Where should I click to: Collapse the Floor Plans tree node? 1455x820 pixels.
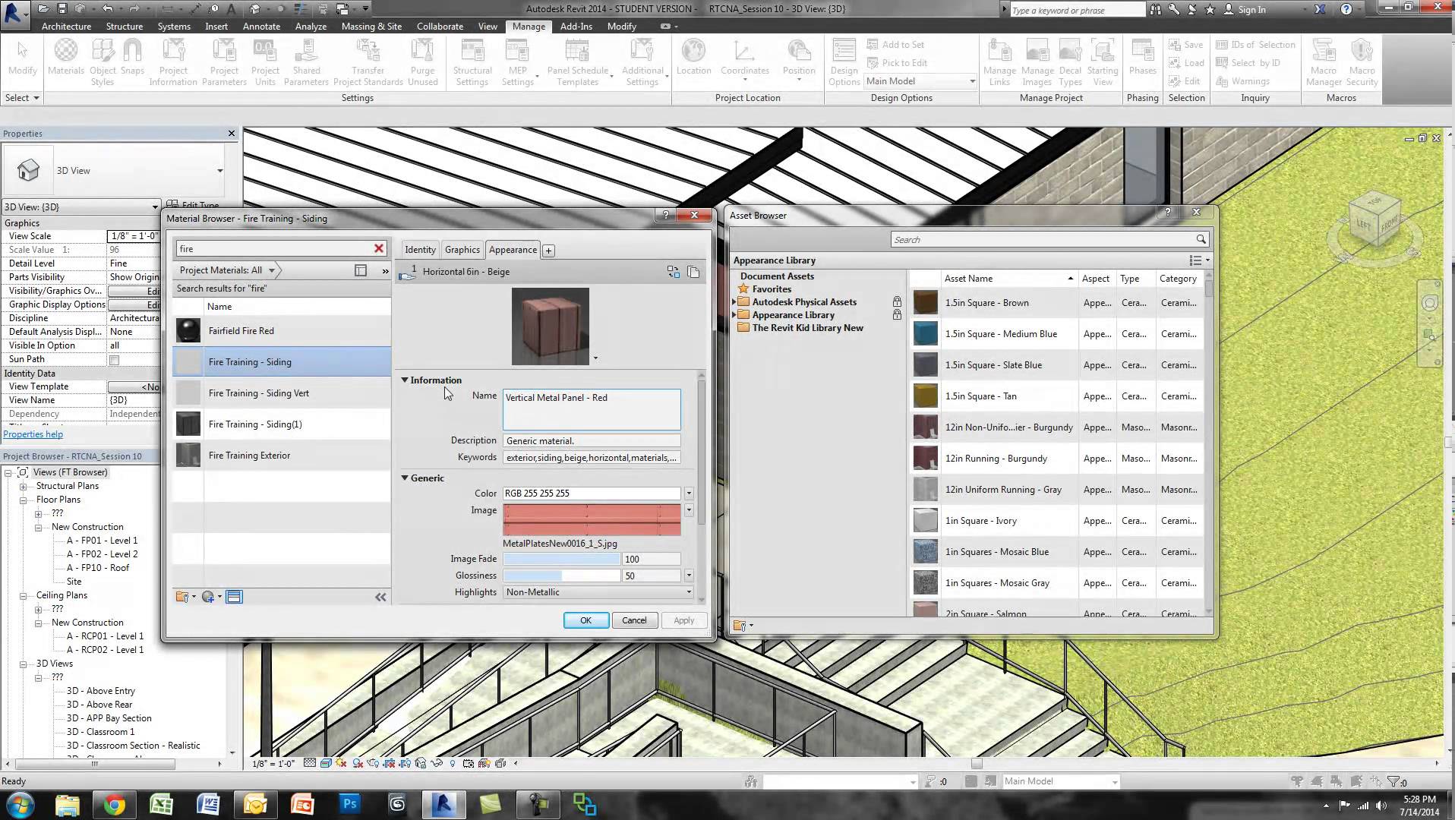(24, 500)
